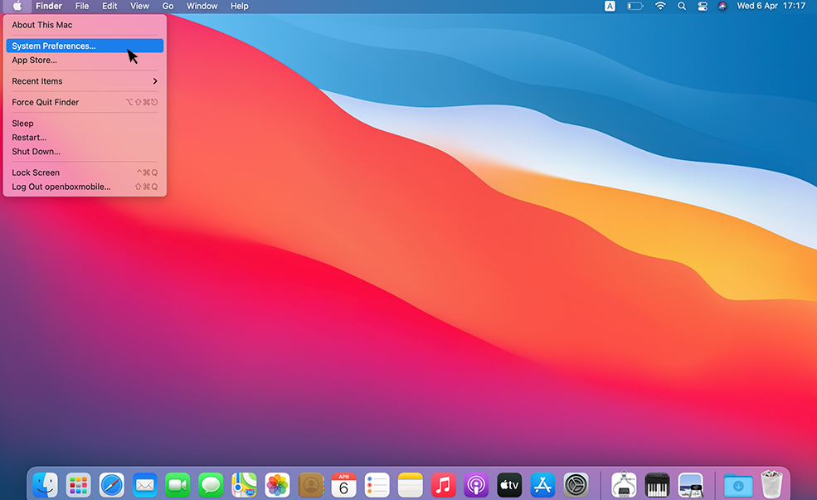The width and height of the screenshot is (817, 500).
Task: Open the Maps app icon
Action: (x=245, y=485)
